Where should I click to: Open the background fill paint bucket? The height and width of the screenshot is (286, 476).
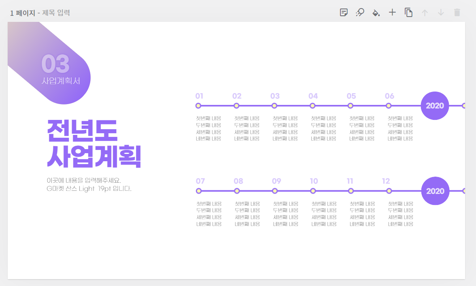point(376,13)
